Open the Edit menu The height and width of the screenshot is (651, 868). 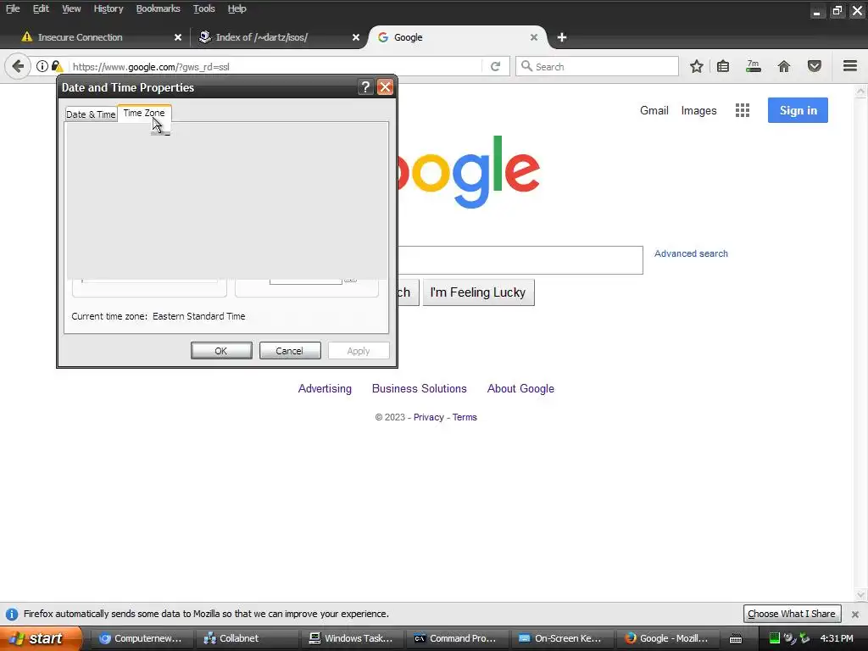coord(41,8)
